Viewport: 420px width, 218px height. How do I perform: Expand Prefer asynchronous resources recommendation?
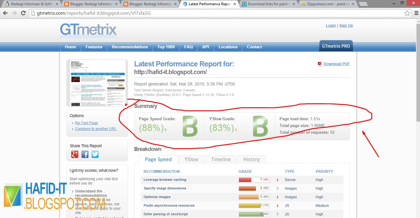169,206
